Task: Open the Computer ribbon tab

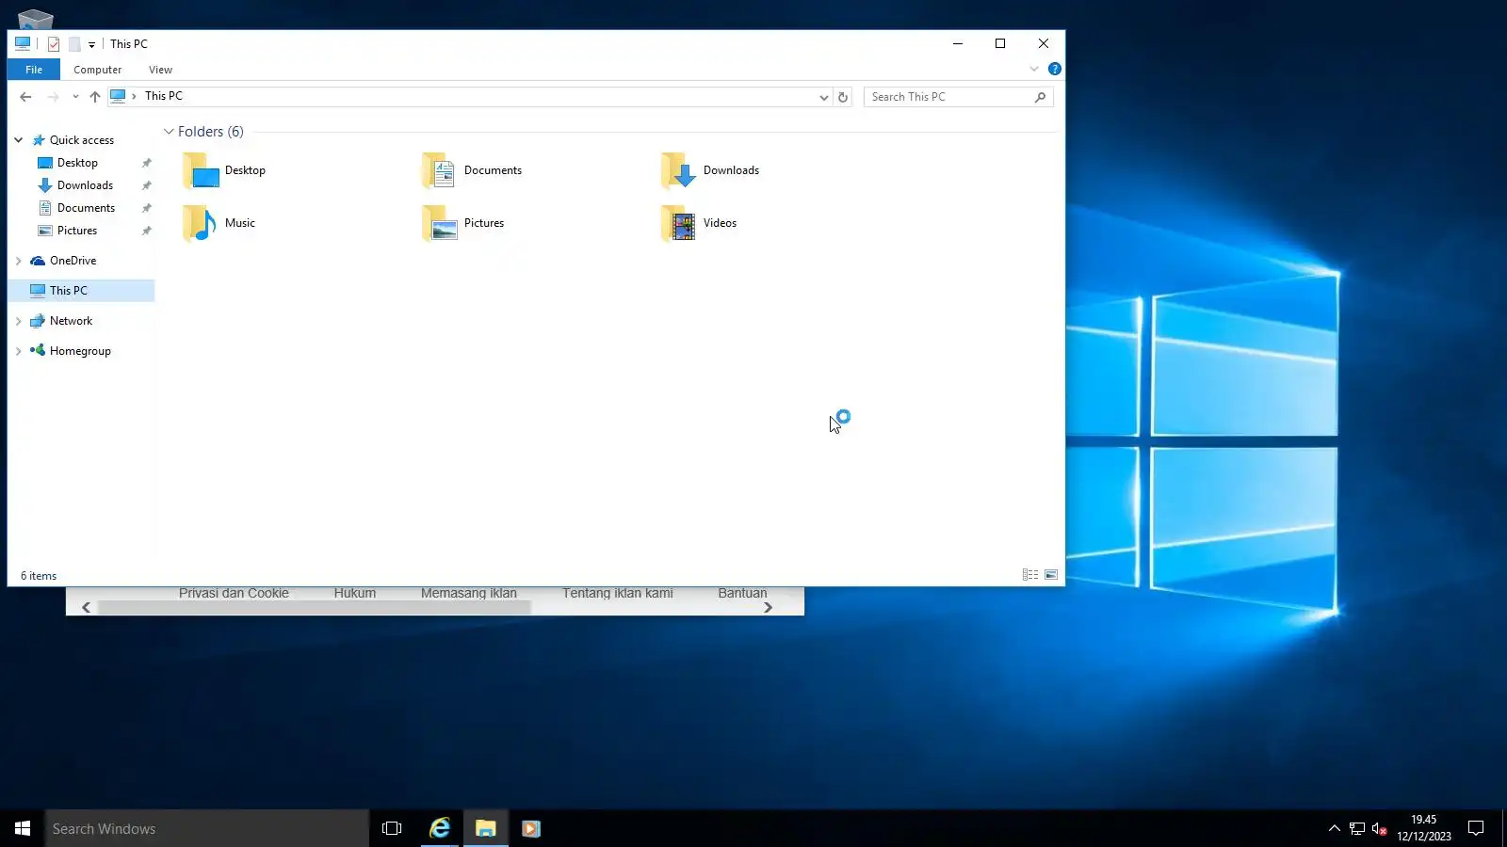Action: pos(98,70)
